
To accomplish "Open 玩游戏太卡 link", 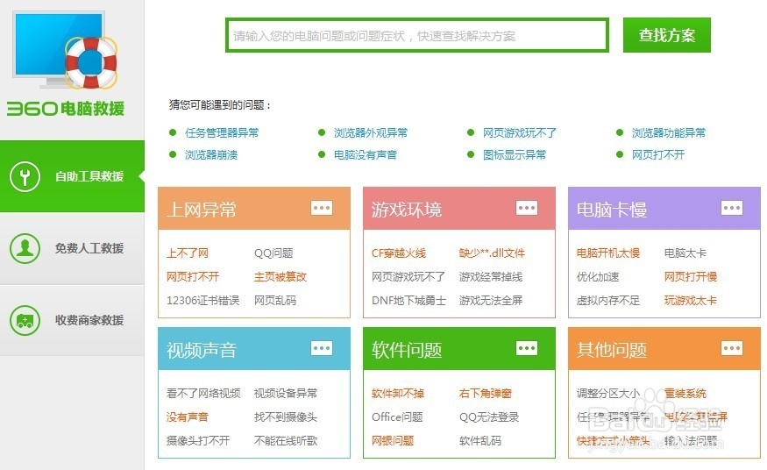I will [x=691, y=300].
